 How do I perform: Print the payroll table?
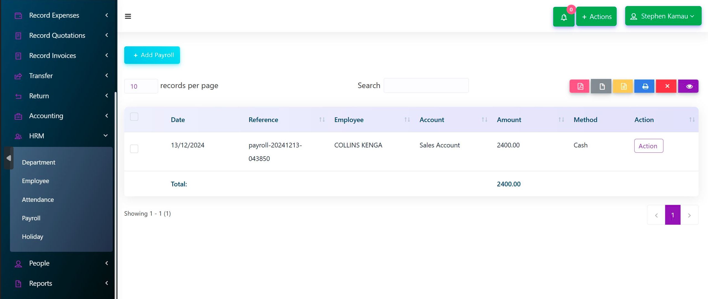coord(645,86)
